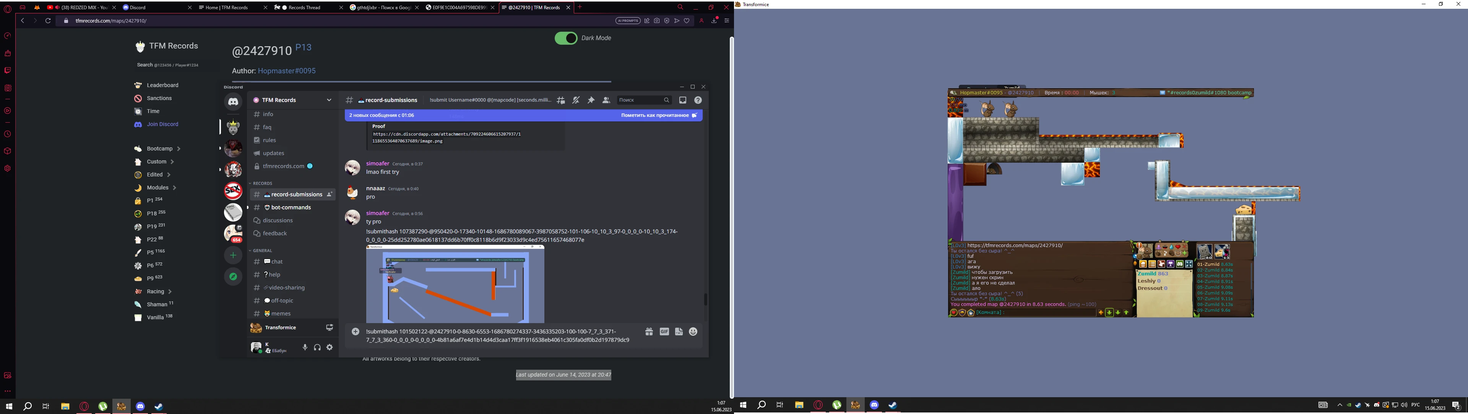1468x414 pixels.
Task: Open the Transformice list menu button
Action: [1152, 264]
